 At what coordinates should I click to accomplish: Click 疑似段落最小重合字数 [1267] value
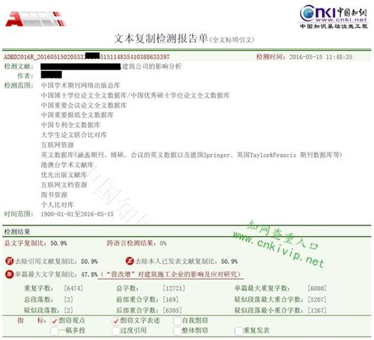317,310
